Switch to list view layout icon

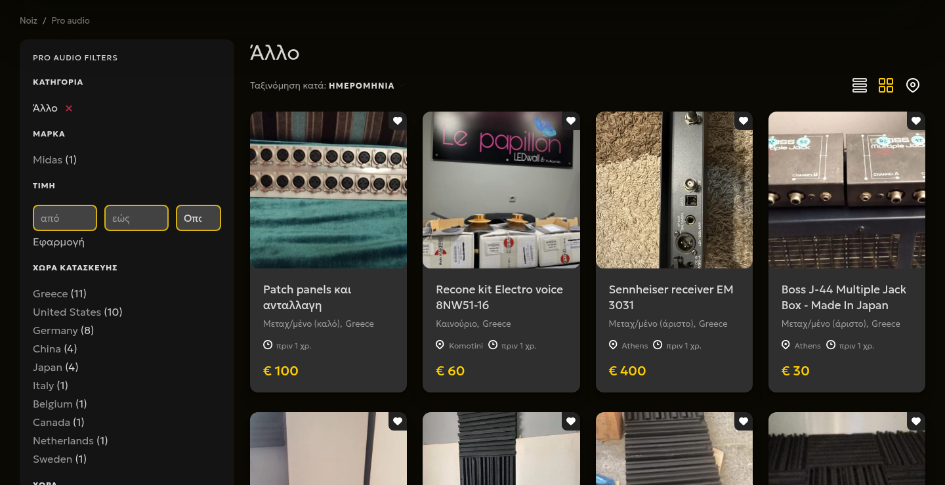click(x=860, y=85)
